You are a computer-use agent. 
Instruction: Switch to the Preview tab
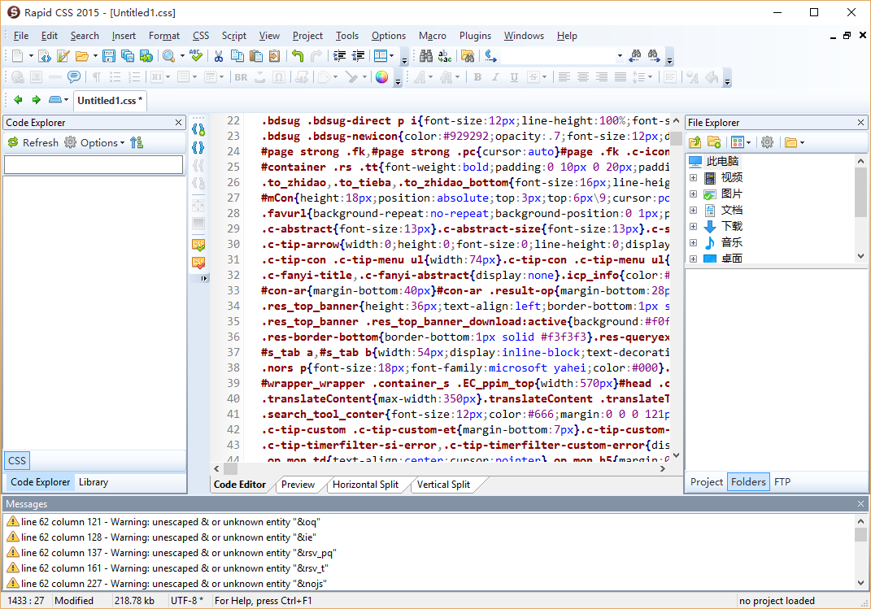(x=298, y=484)
